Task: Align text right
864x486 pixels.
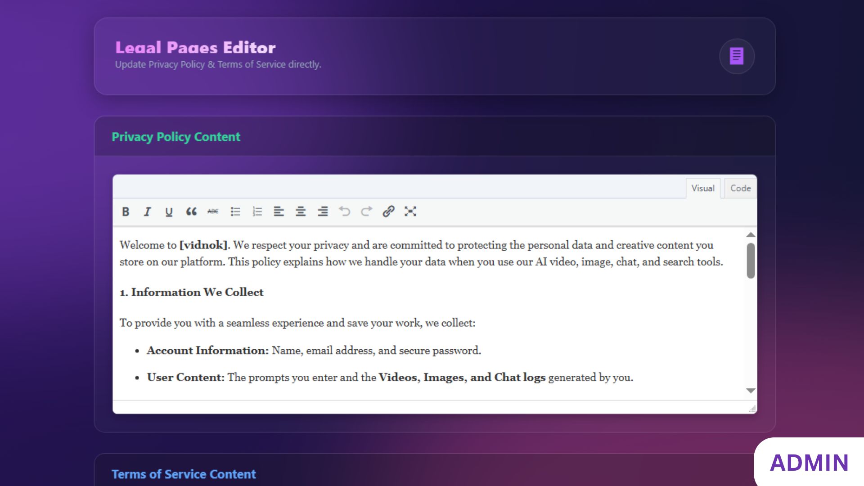Action: pyautogui.click(x=323, y=211)
